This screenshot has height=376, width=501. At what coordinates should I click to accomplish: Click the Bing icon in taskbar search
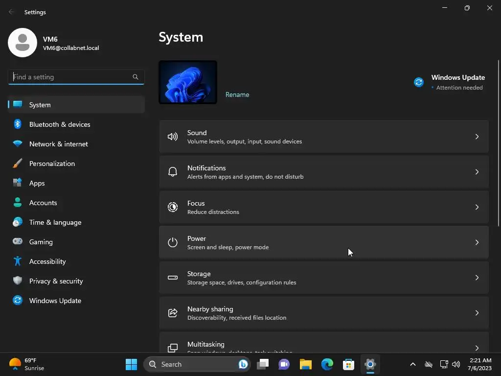(243, 364)
